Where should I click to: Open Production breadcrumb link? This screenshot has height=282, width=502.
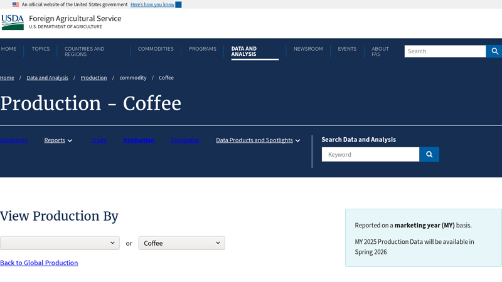click(93, 78)
